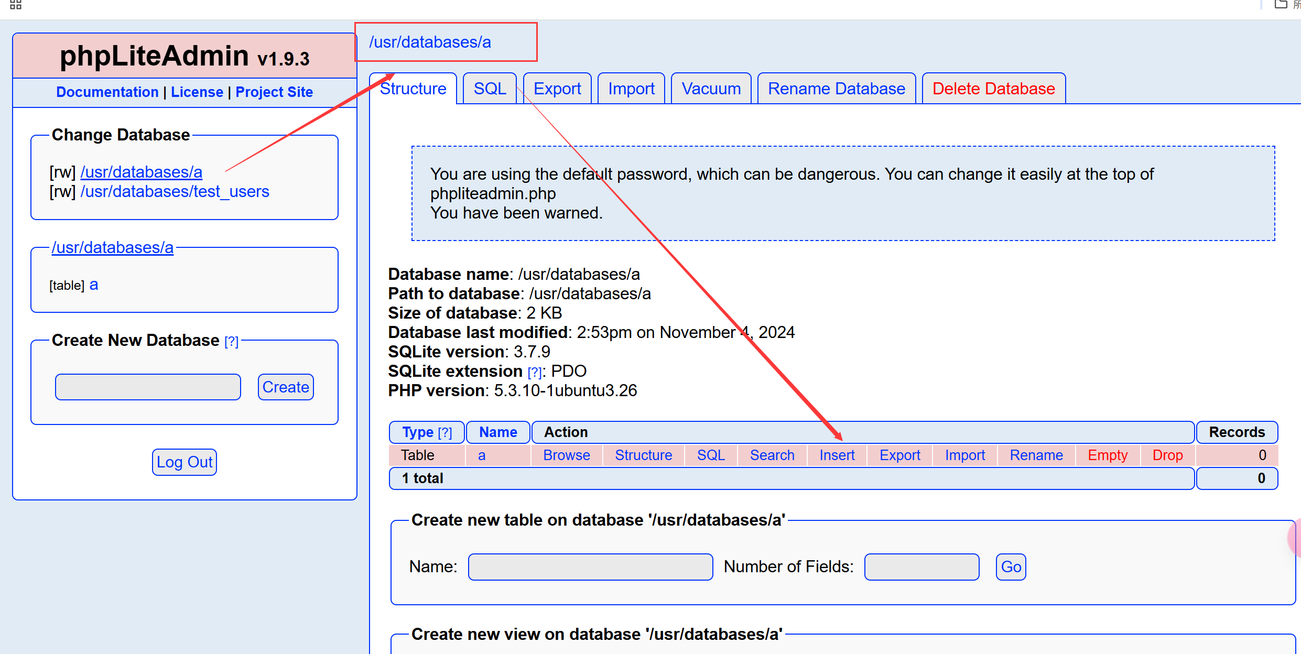
Task: Open the SQLite extension [?] help
Action: click(x=534, y=373)
